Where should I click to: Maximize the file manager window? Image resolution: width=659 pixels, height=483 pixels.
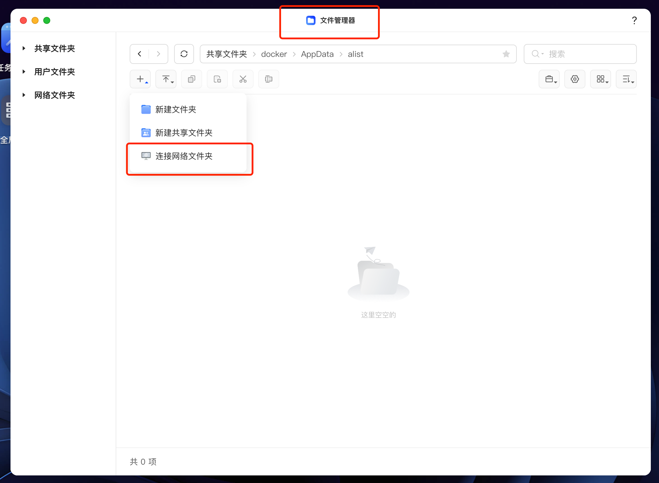(47, 20)
